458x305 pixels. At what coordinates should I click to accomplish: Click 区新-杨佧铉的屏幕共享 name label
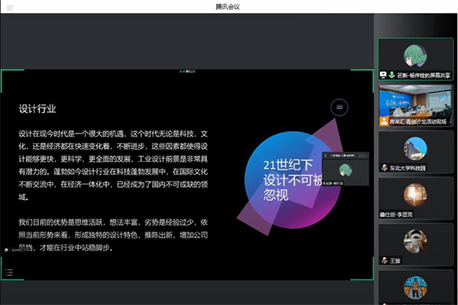click(x=424, y=76)
